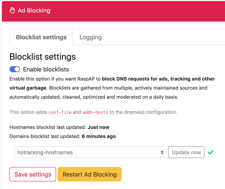This screenshot has height=189, width=225.
Task: Click the Blocklist settings page heading
Action: pyautogui.click(x=42, y=57)
